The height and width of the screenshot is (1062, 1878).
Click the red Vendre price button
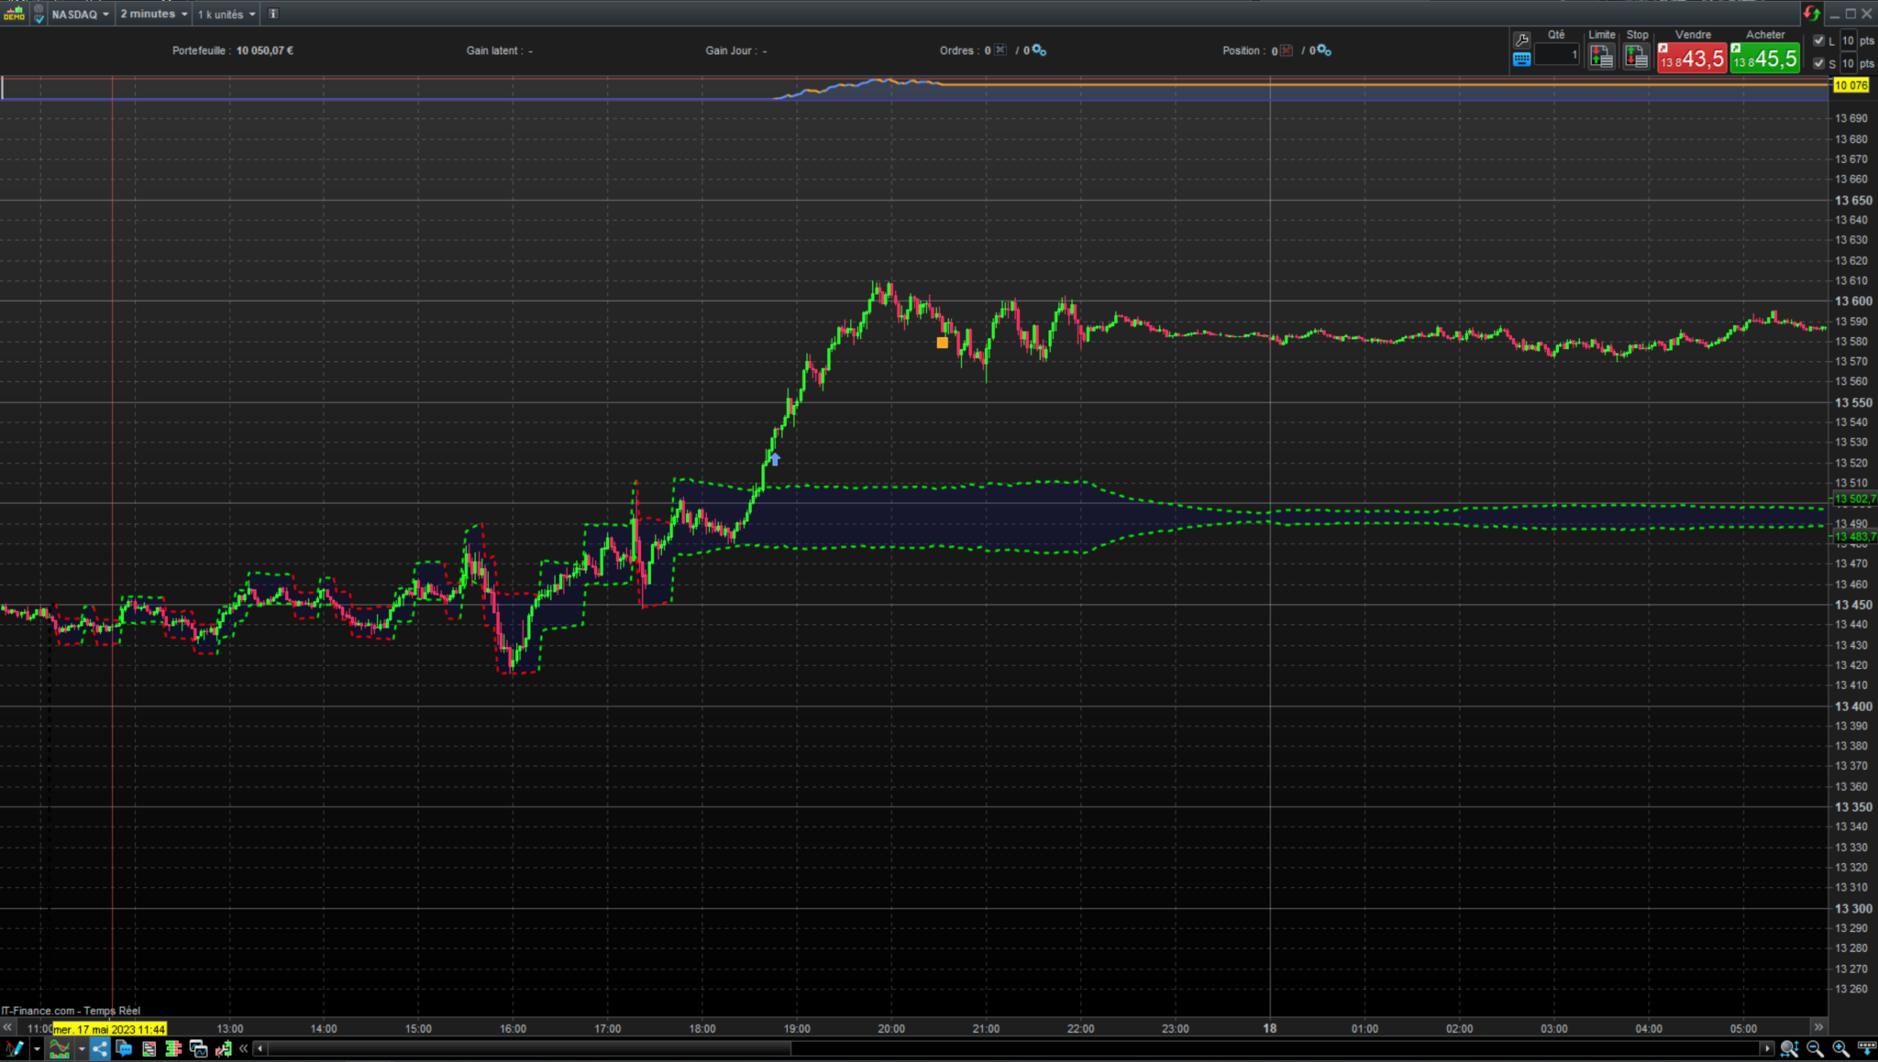[x=1693, y=58]
